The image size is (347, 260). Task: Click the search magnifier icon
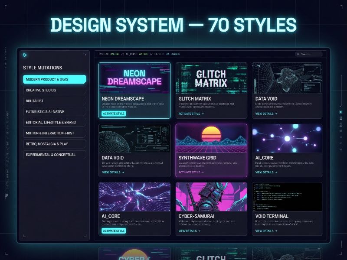pos(298,54)
